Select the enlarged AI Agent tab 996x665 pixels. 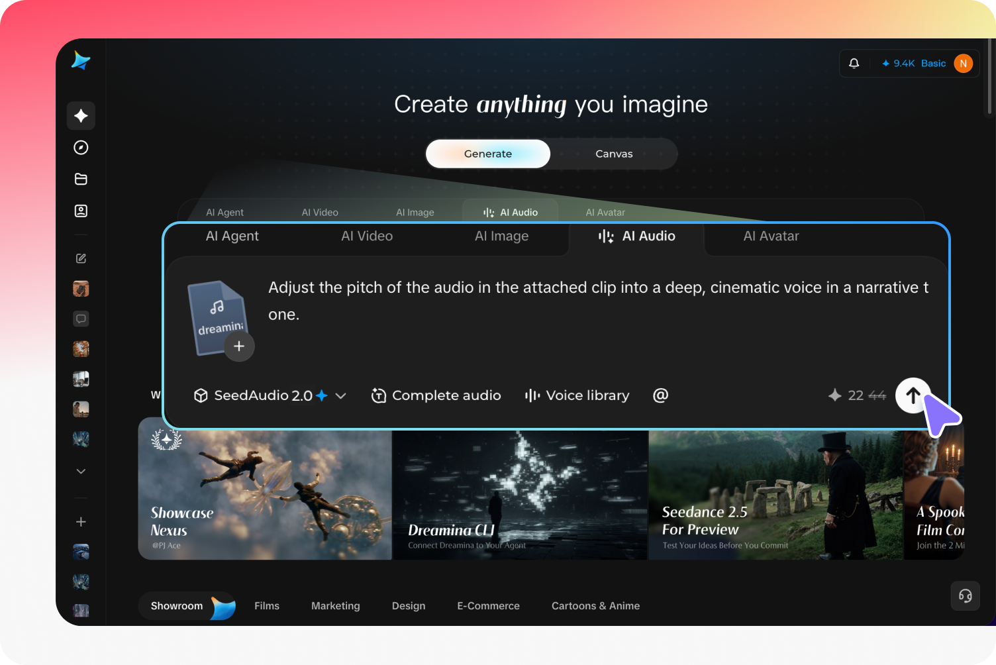point(232,236)
